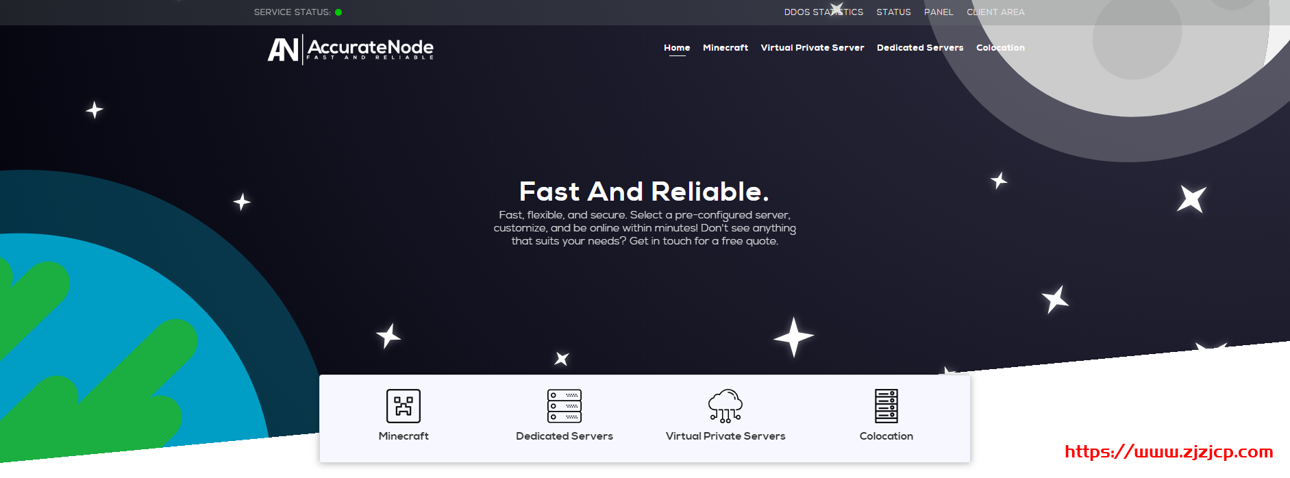Select the Minecraft card label

pyautogui.click(x=404, y=436)
